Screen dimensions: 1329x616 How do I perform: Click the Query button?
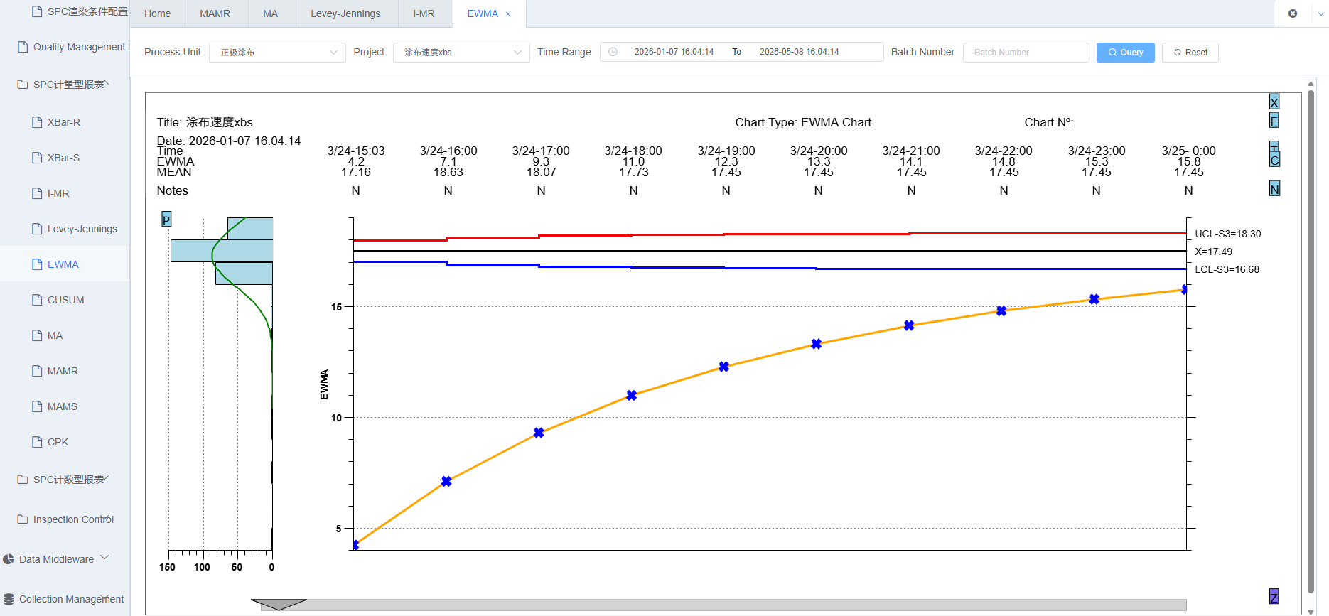(x=1125, y=53)
